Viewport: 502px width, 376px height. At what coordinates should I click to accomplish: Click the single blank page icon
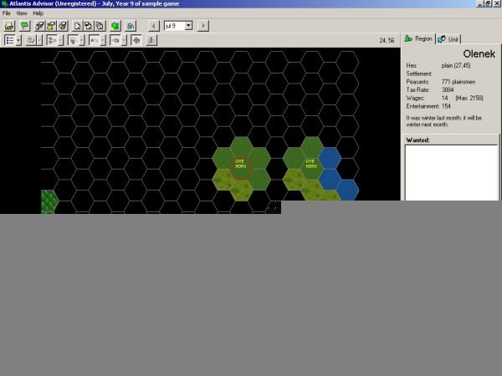coord(77,26)
